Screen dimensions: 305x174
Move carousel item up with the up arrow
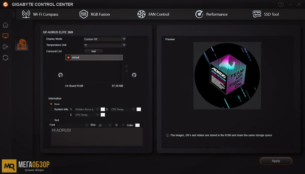(126, 66)
